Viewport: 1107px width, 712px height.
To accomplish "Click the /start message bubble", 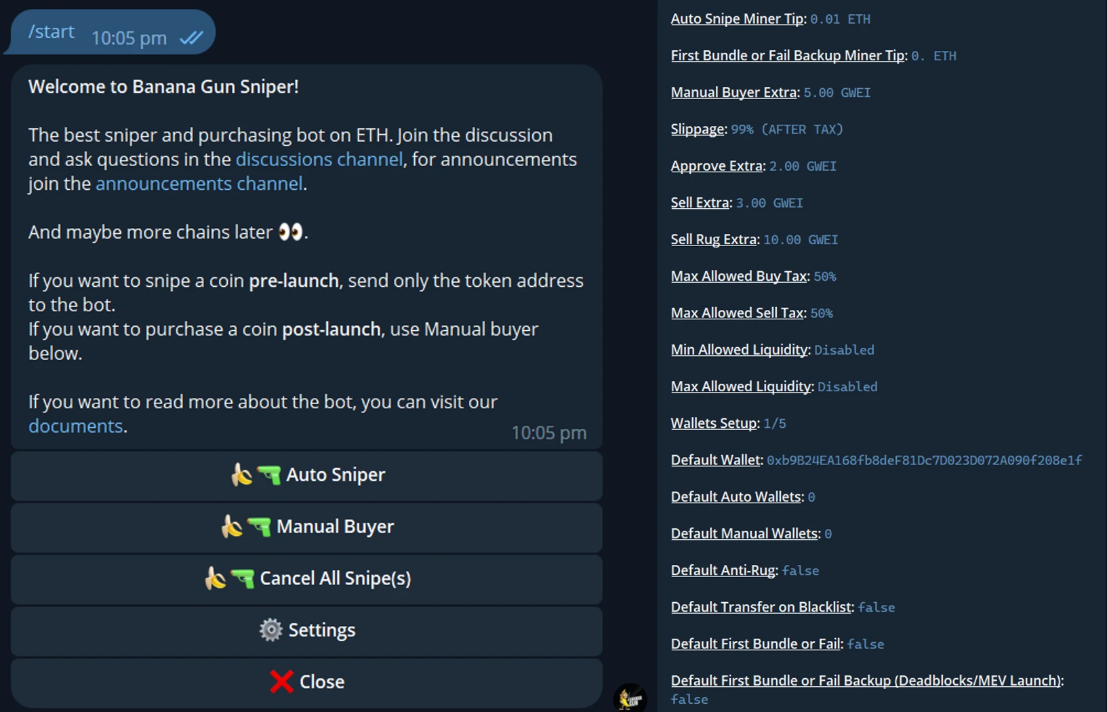I will [x=112, y=32].
